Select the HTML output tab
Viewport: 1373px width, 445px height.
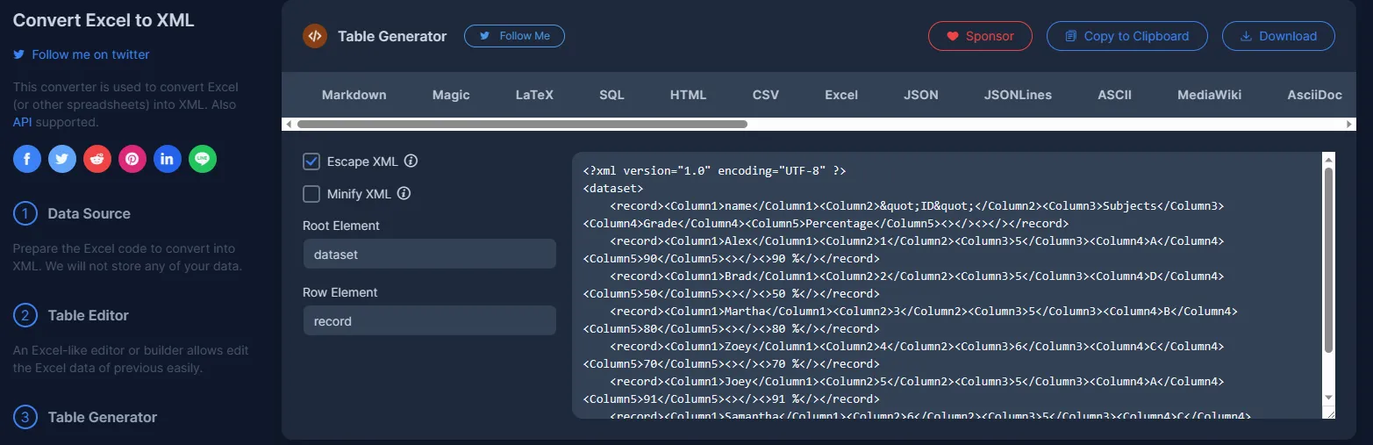(688, 95)
